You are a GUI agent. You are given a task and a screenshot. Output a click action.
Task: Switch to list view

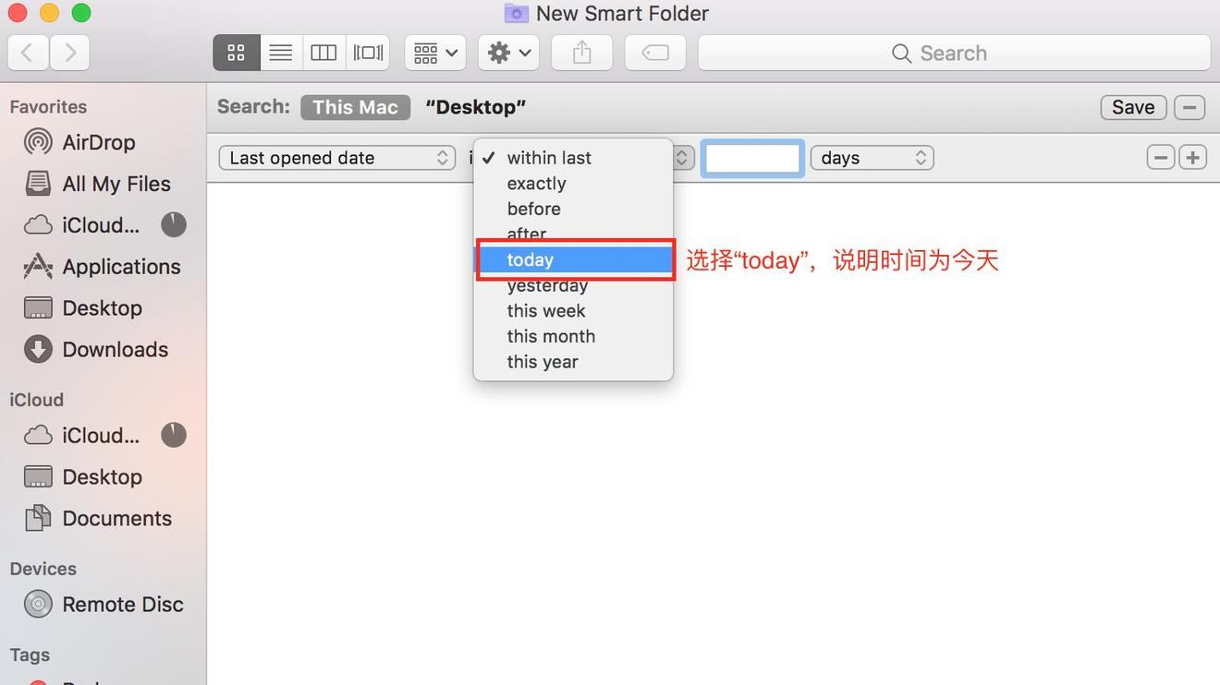280,52
